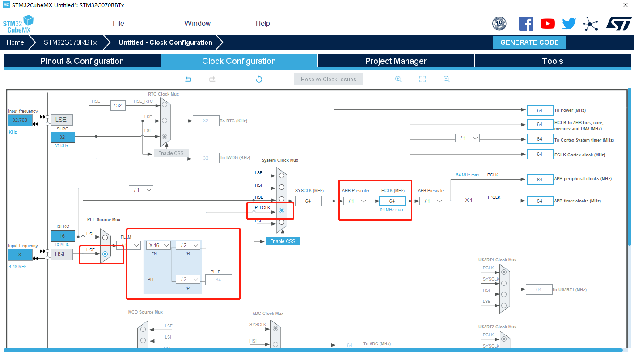Click Resolve Clock Issues button
This screenshot has height=356, width=634.
[329, 79]
